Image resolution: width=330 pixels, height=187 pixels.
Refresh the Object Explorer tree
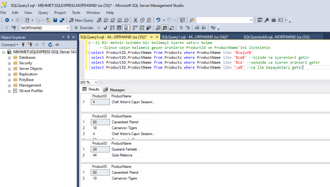coord(50,45)
